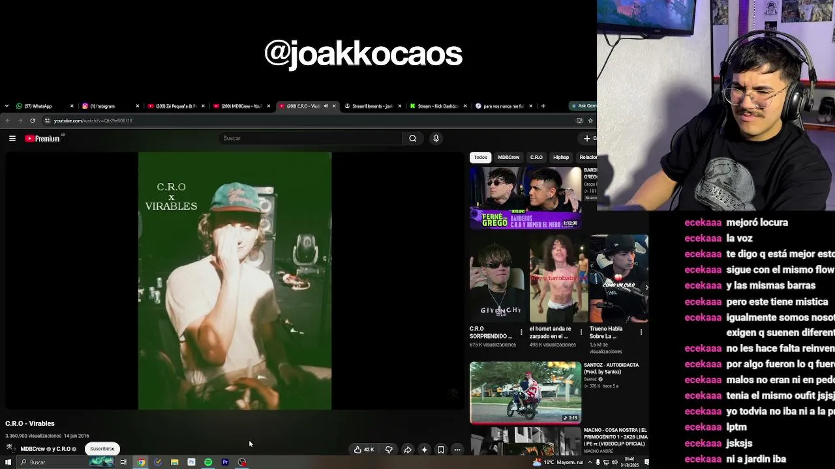Start voice search with the microphone icon
Screen dimensions: 835x469
(x=436, y=138)
